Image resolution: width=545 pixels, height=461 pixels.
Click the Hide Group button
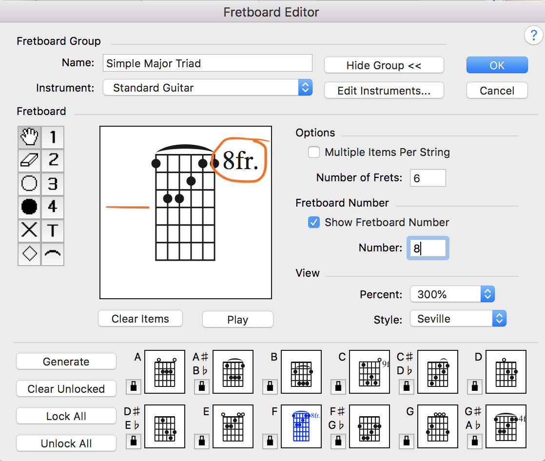tap(384, 65)
